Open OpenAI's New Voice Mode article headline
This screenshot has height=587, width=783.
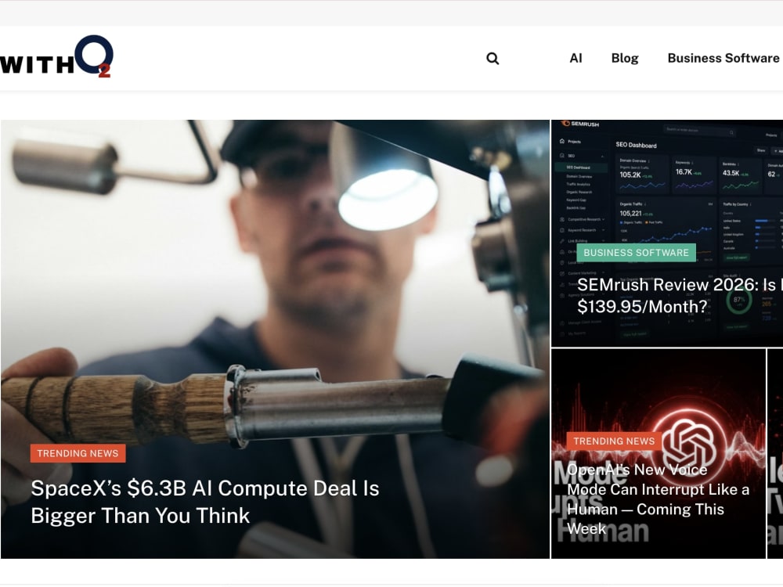[659, 499]
